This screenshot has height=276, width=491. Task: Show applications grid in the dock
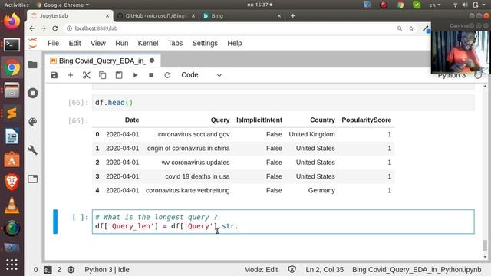[x=12, y=264]
